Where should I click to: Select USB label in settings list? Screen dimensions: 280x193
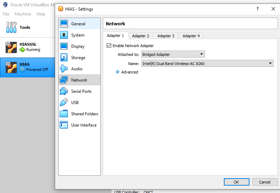75,103
